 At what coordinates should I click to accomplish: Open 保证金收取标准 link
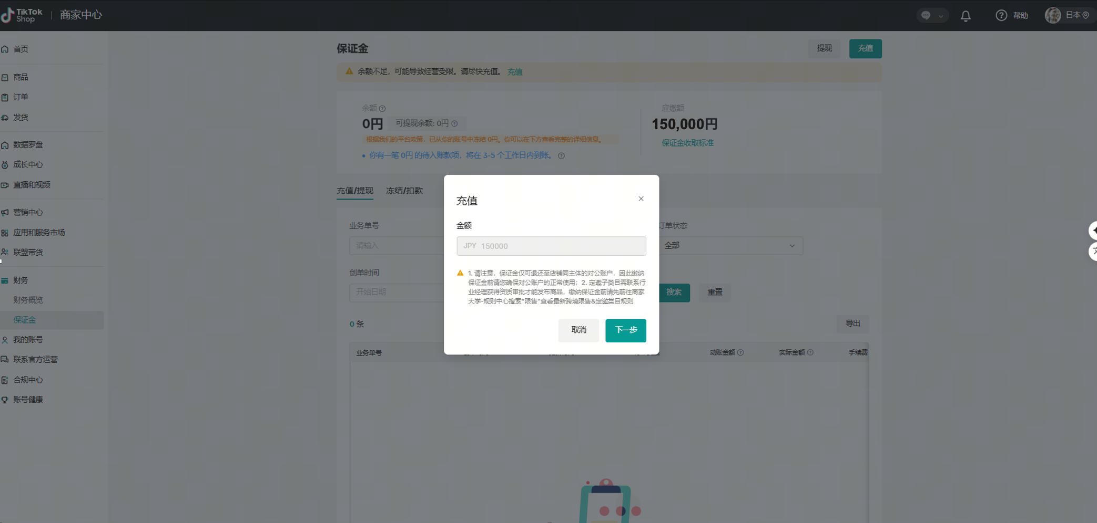[x=687, y=143]
